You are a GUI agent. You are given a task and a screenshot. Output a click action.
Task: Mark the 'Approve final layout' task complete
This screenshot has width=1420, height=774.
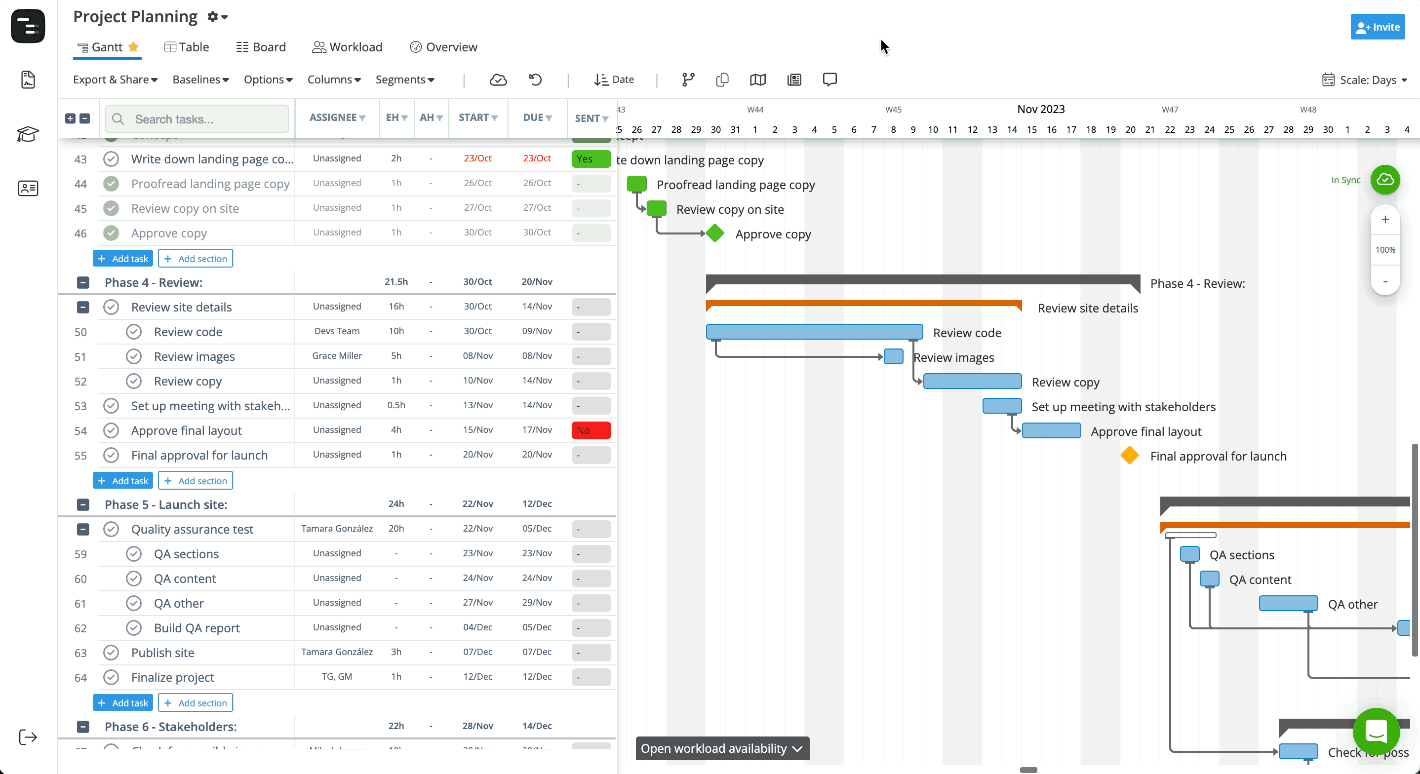111,430
